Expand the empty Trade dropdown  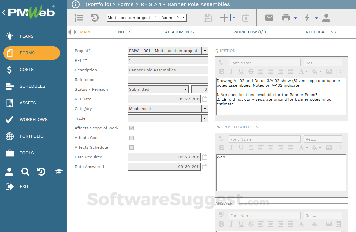click(x=204, y=118)
